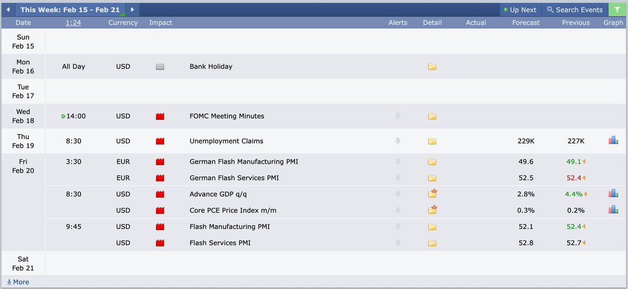This screenshot has height=289, width=628.
Task: Click Core PCE Price Index impact icon
Action: click(x=160, y=210)
